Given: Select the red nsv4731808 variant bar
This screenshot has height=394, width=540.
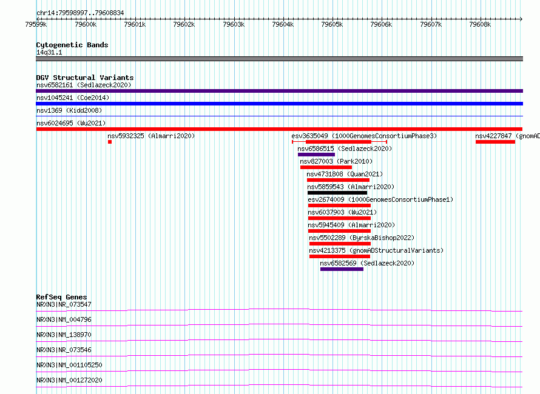Looking at the screenshot, I should pos(338,180).
